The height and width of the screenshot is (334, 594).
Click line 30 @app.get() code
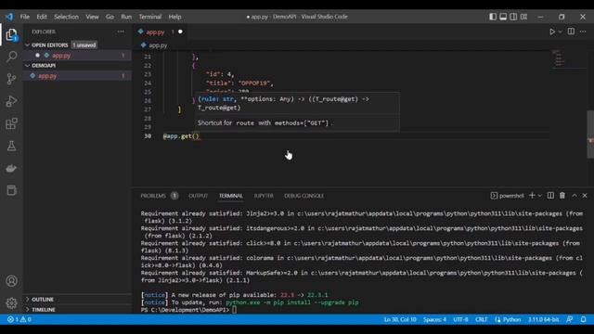181,136
